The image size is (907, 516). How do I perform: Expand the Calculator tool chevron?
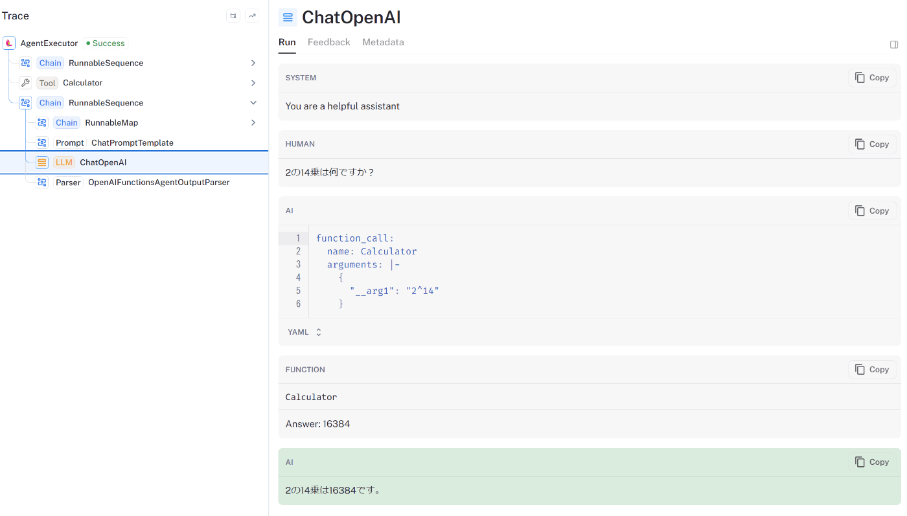point(253,83)
